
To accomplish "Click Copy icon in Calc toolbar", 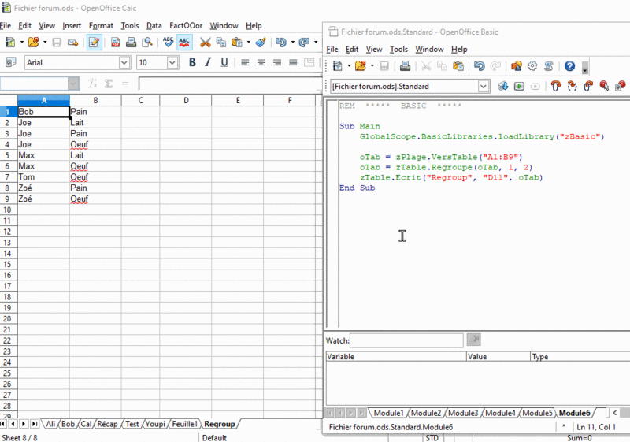I will [x=221, y=43].
